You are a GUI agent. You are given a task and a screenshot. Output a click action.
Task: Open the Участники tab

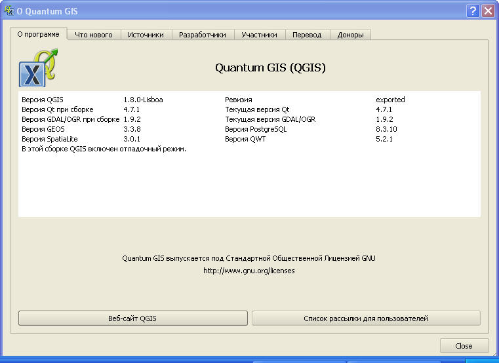pos(259,35)
